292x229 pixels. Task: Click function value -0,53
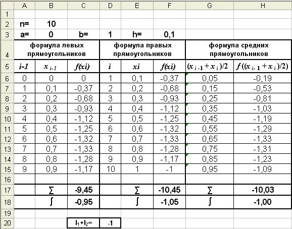[263, 88]
